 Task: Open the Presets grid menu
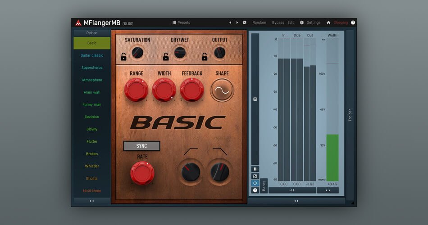(x=181, y=22)
